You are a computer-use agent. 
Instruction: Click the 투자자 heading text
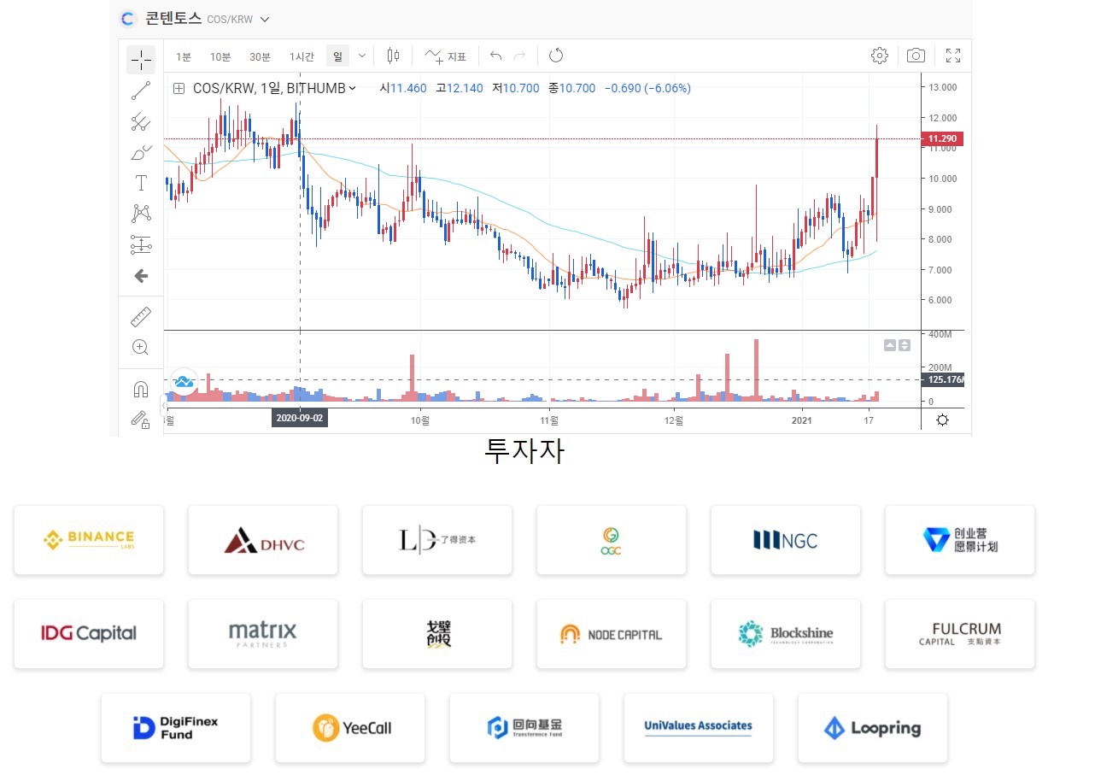point(524,451)
